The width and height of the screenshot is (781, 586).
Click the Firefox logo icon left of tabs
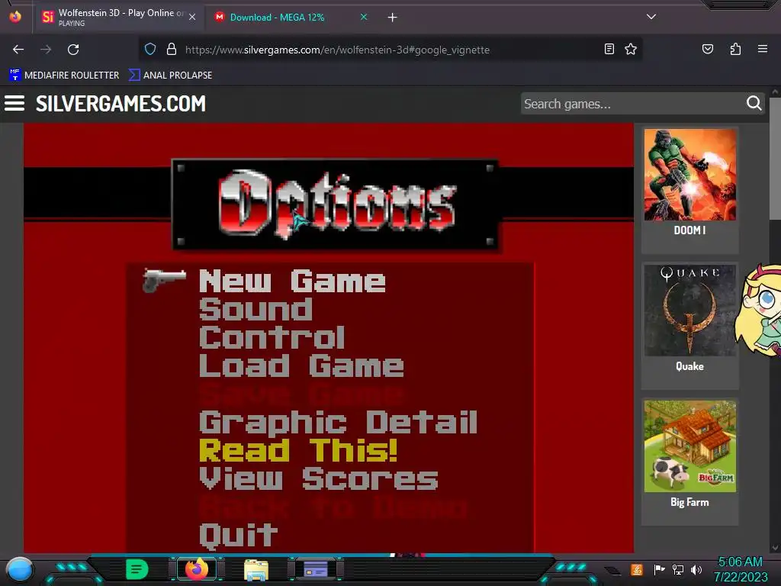click(15, 17)
